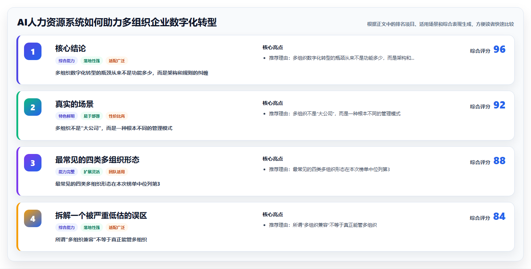Click 推荐理由 bullet about 多组织兼容
The width and height of the screenshot is (531, 269).
pos(323,225)
